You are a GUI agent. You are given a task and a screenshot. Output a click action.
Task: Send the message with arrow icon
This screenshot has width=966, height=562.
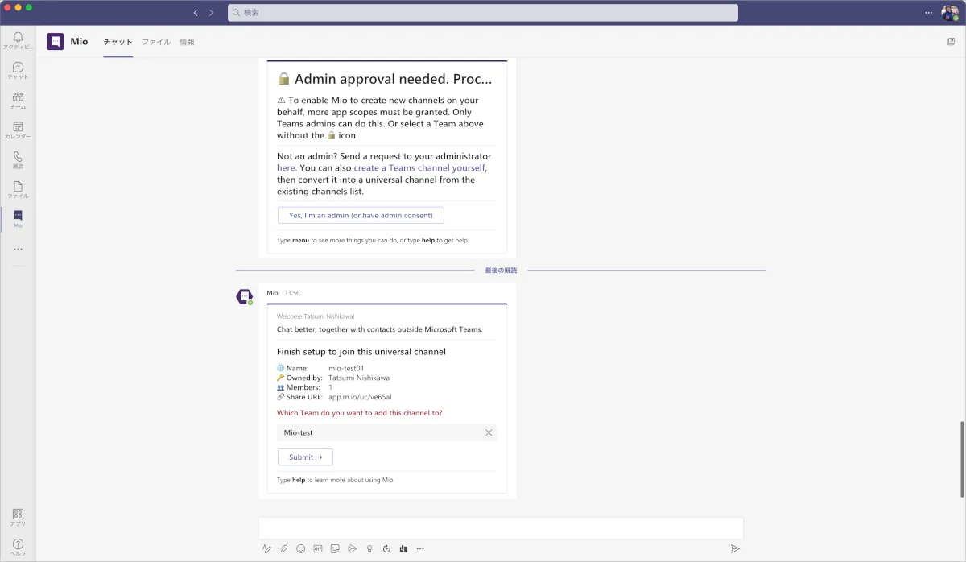coord(735,549)
